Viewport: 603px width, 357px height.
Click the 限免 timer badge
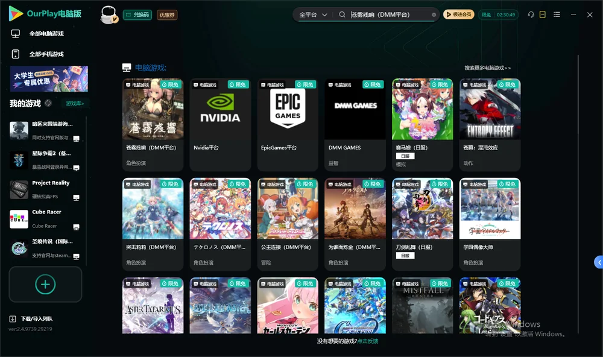(498, 14)
